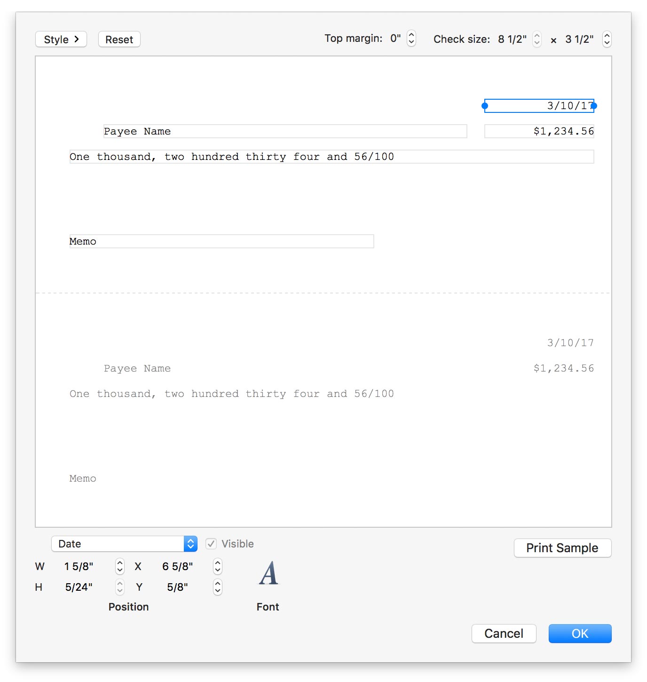Click the check width size stepper
Screen dimensions: 647x682
537,39
